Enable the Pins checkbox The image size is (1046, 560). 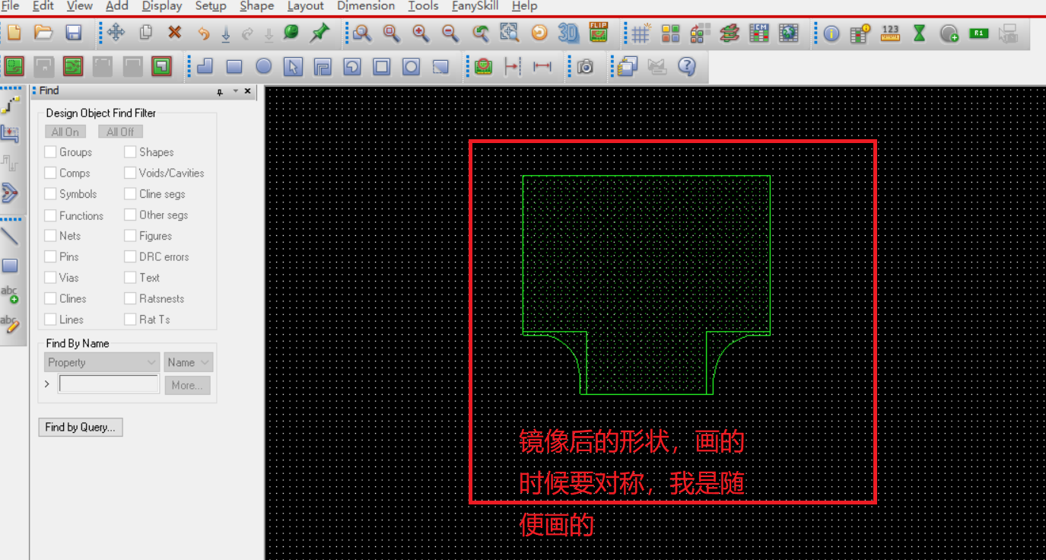(50, 256)
